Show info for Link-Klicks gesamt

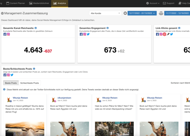tap(179, 28)
